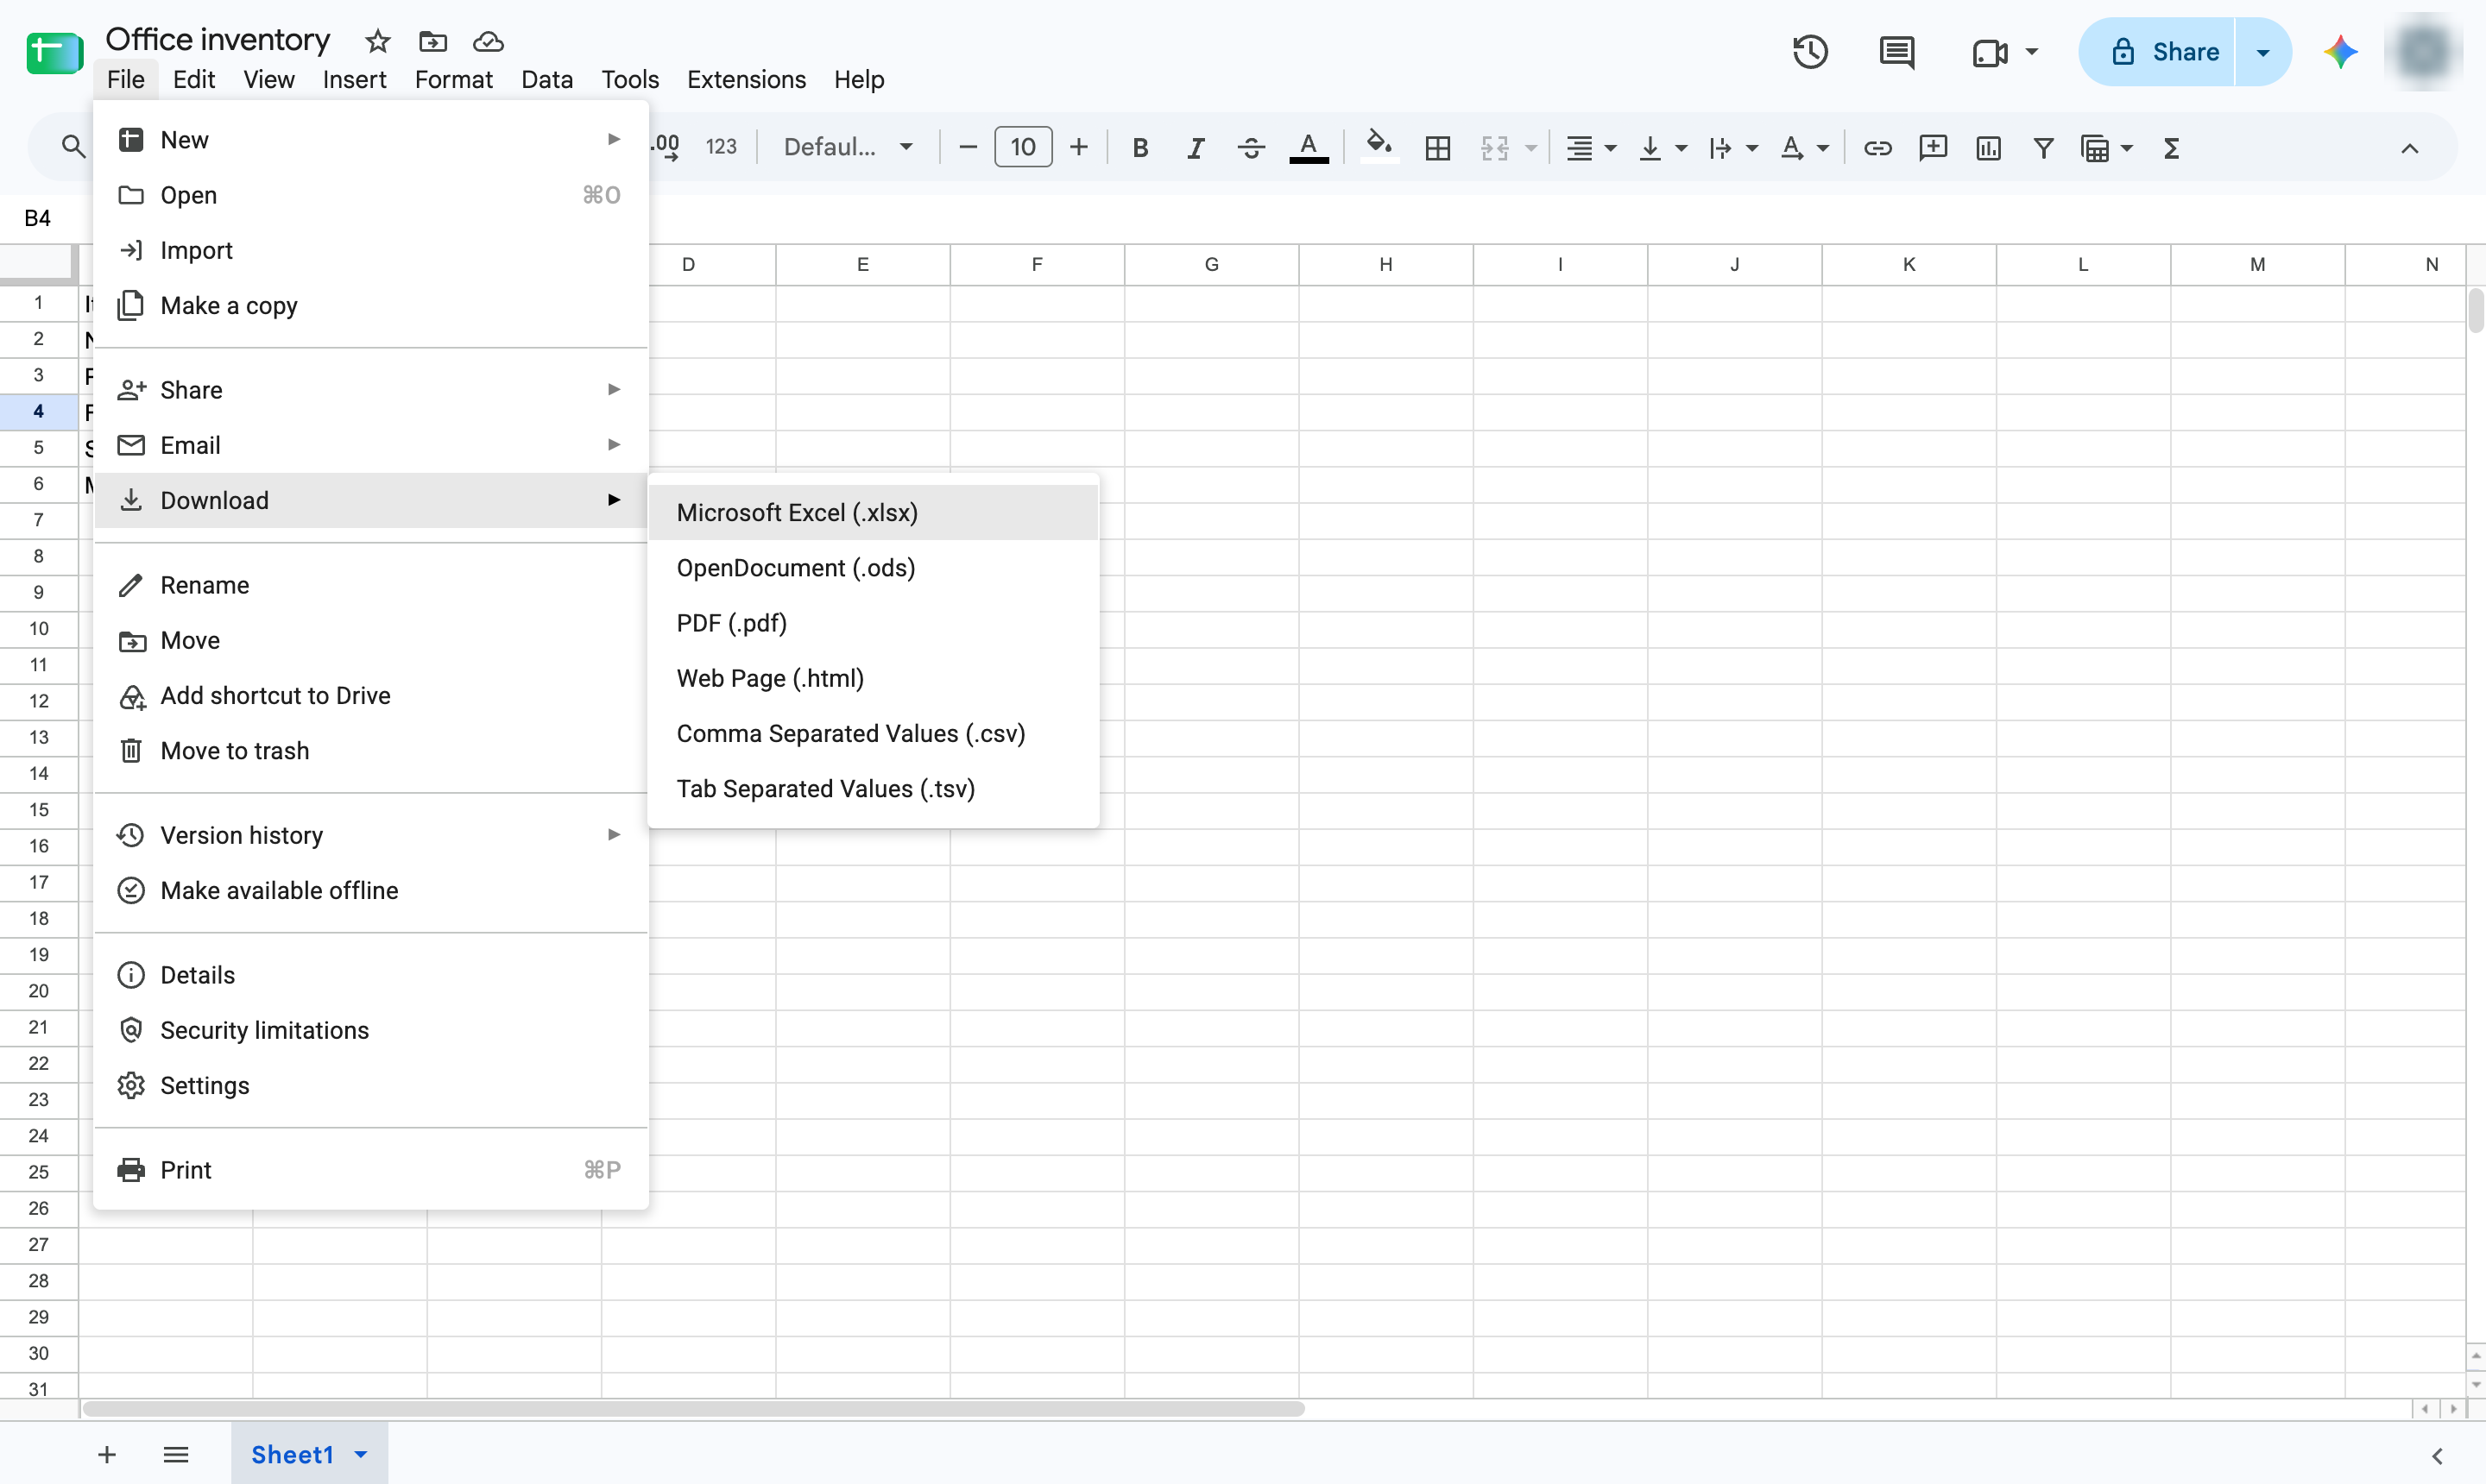Toggle italic formatting
The image size is (2486, 1484).
(1196, 148)
